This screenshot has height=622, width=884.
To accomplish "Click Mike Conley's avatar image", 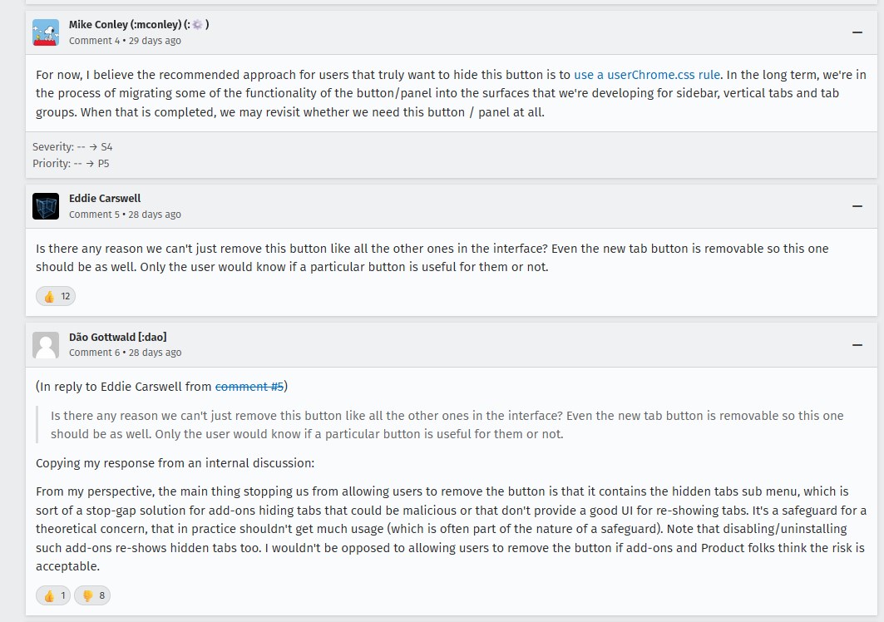I will tap(46, 32).
